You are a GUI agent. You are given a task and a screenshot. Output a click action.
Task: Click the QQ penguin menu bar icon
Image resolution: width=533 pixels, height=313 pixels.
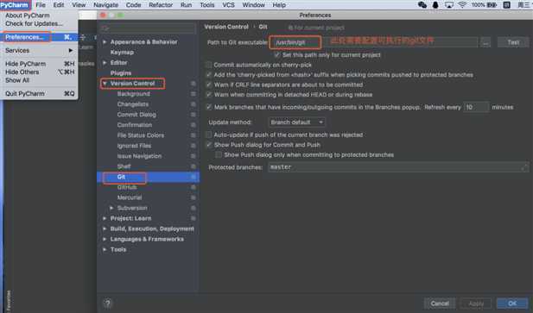435,5
